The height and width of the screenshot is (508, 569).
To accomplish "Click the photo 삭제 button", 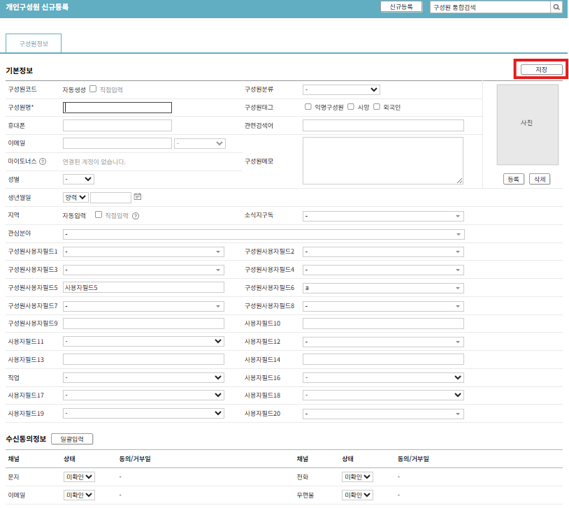I will 540,180.
